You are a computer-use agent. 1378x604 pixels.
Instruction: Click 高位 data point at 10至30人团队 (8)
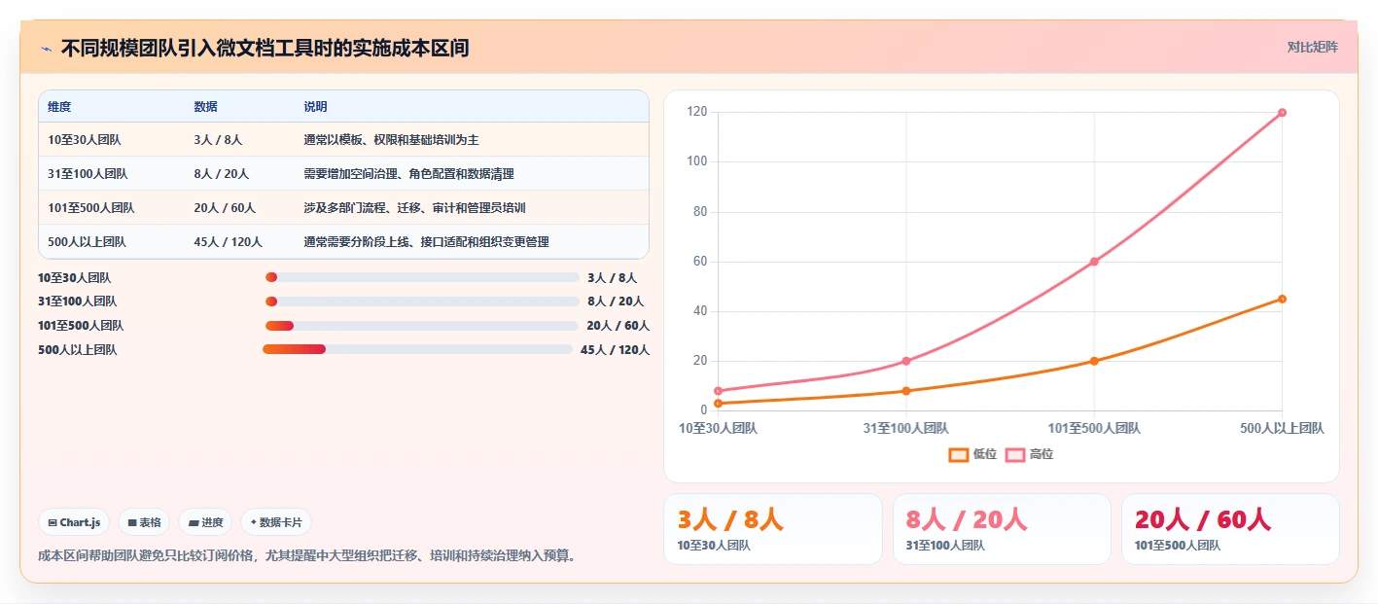pos(718,391)
